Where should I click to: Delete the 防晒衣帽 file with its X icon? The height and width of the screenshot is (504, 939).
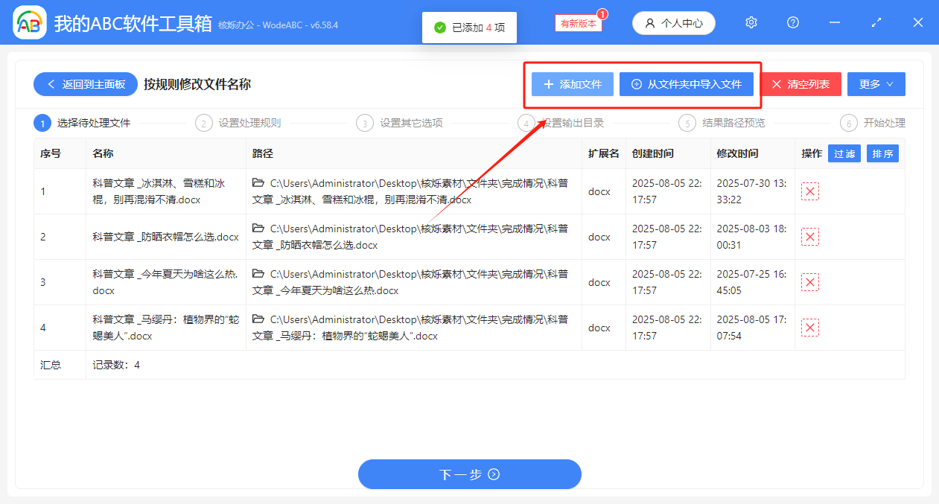810,237
